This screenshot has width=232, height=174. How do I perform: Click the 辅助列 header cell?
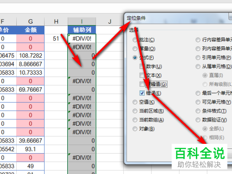82,30
